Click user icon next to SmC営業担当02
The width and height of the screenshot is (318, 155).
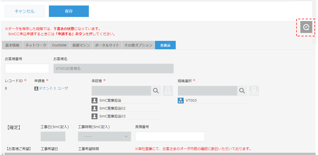point(94,108)
